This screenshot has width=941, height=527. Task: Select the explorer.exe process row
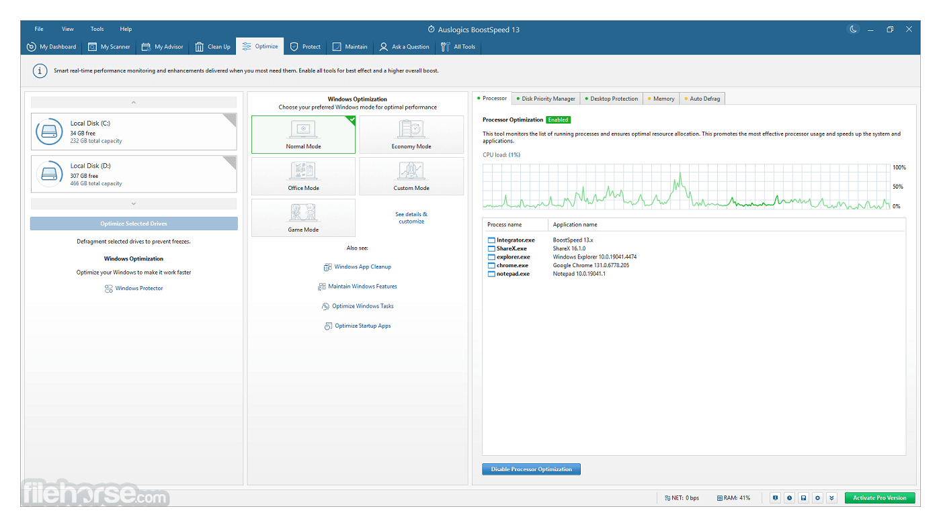694,257
